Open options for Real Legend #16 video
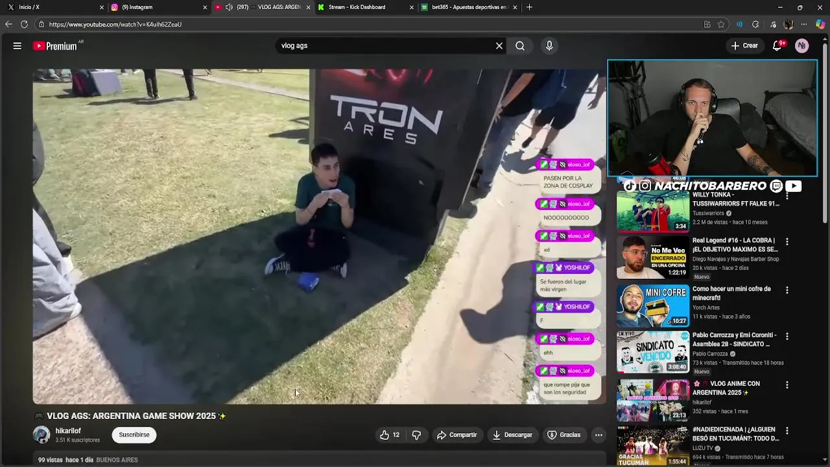The height and width of the screenshot is (467, 830). pos(787,241)
